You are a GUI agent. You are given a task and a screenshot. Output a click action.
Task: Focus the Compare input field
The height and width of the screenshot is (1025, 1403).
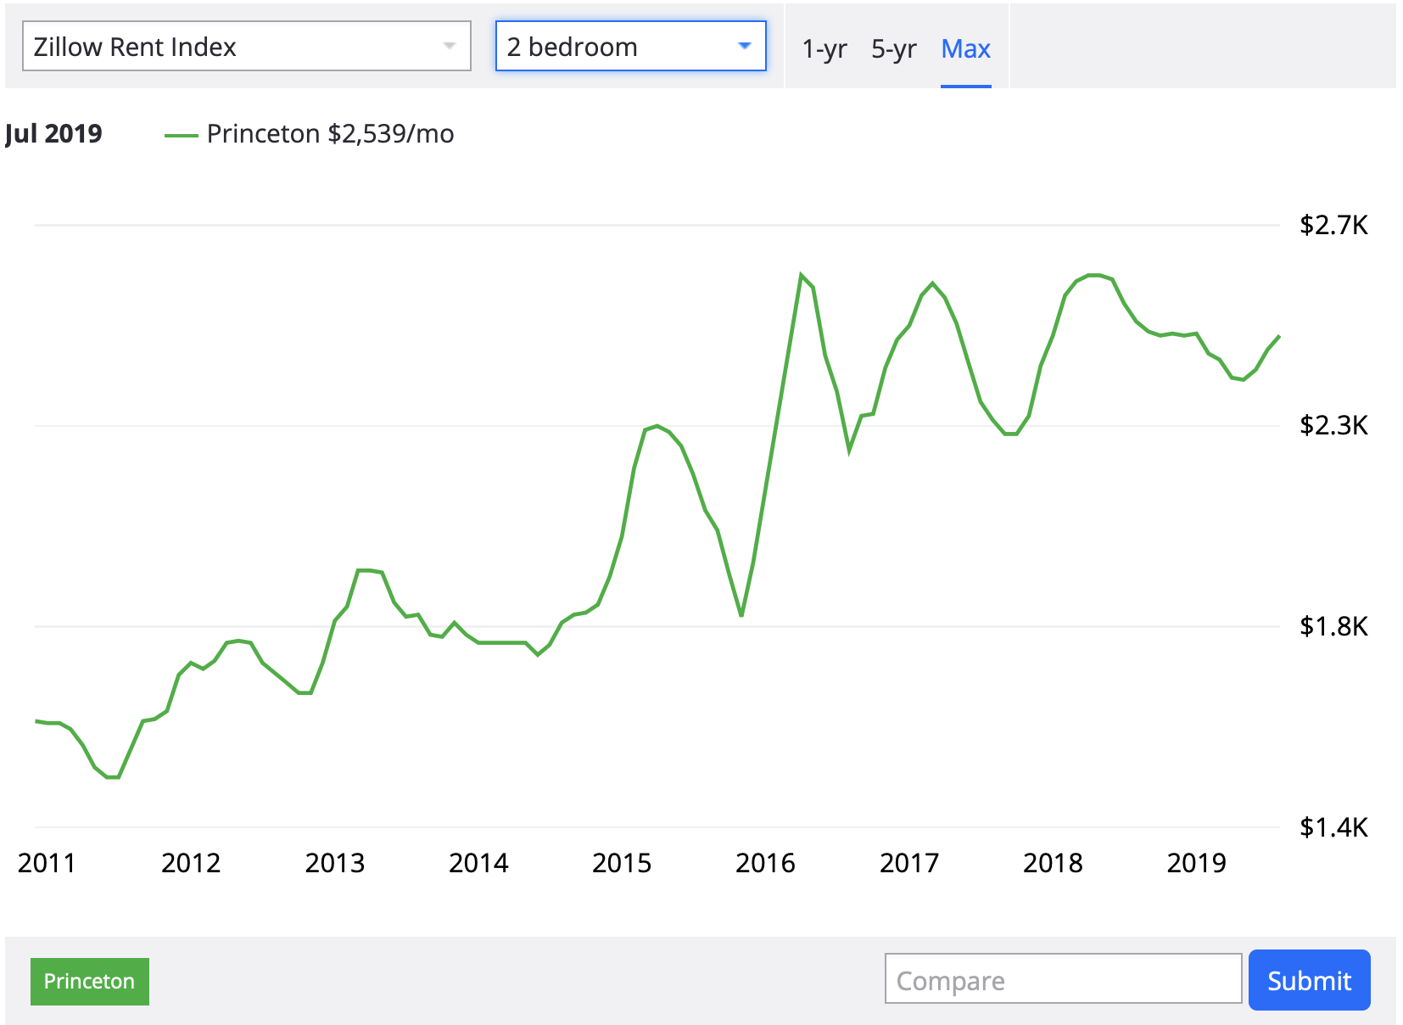click(x=1063, y=981)
